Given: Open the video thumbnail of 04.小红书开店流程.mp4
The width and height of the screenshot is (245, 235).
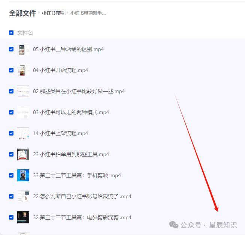Looking at the screenshot, I should 23,71.
